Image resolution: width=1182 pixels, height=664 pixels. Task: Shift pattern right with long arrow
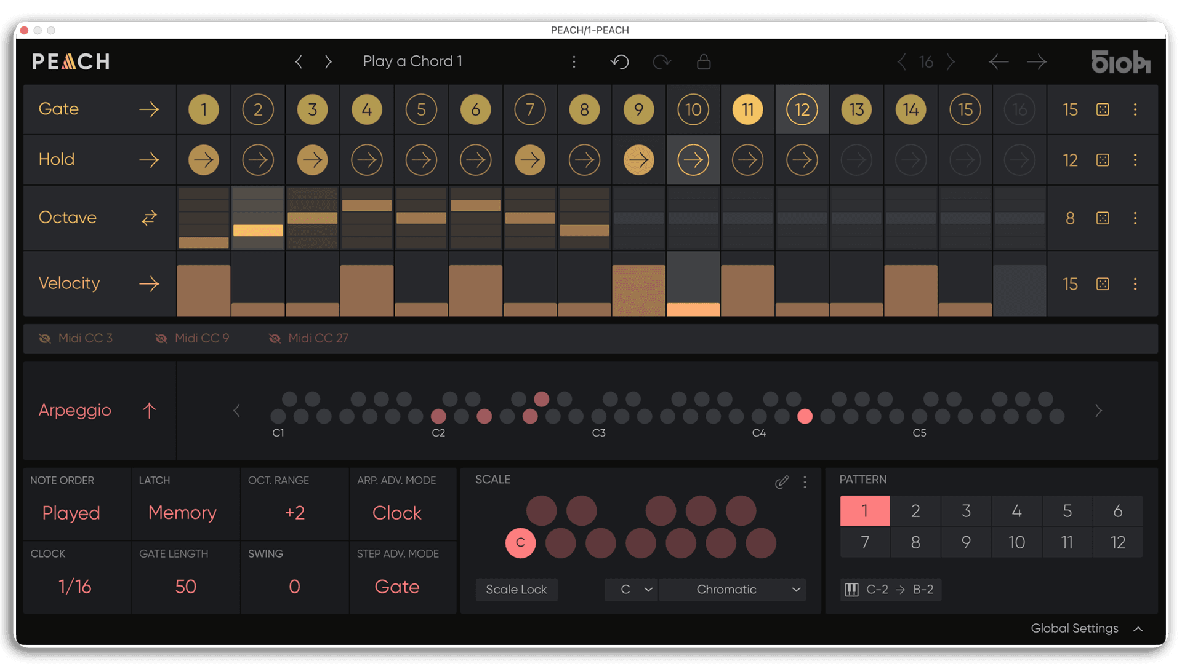[1037, 61]
